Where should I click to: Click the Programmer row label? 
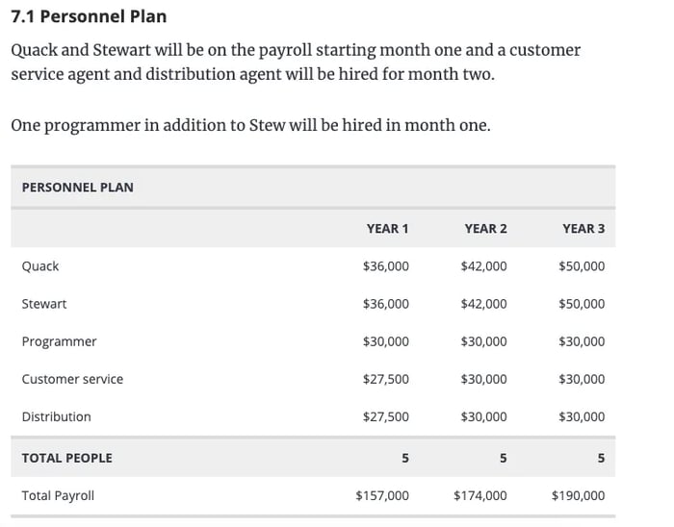coord(59,341)
